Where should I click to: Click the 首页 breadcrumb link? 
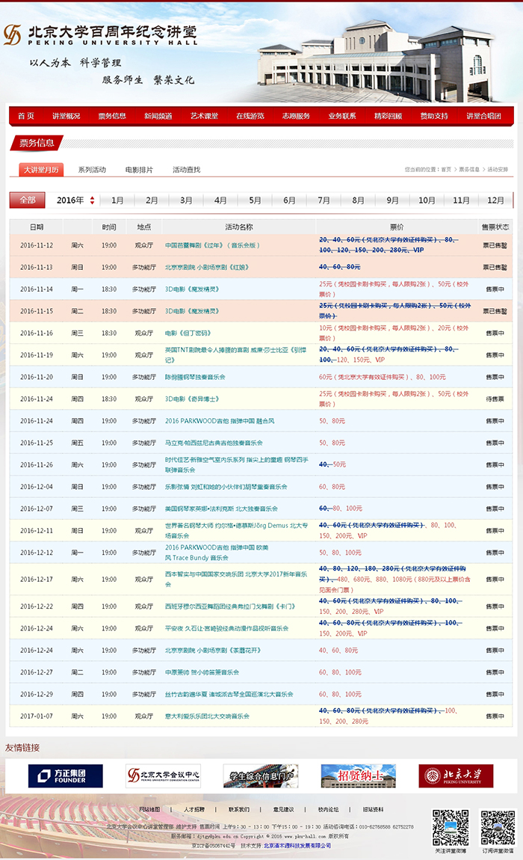pos(446,170)
